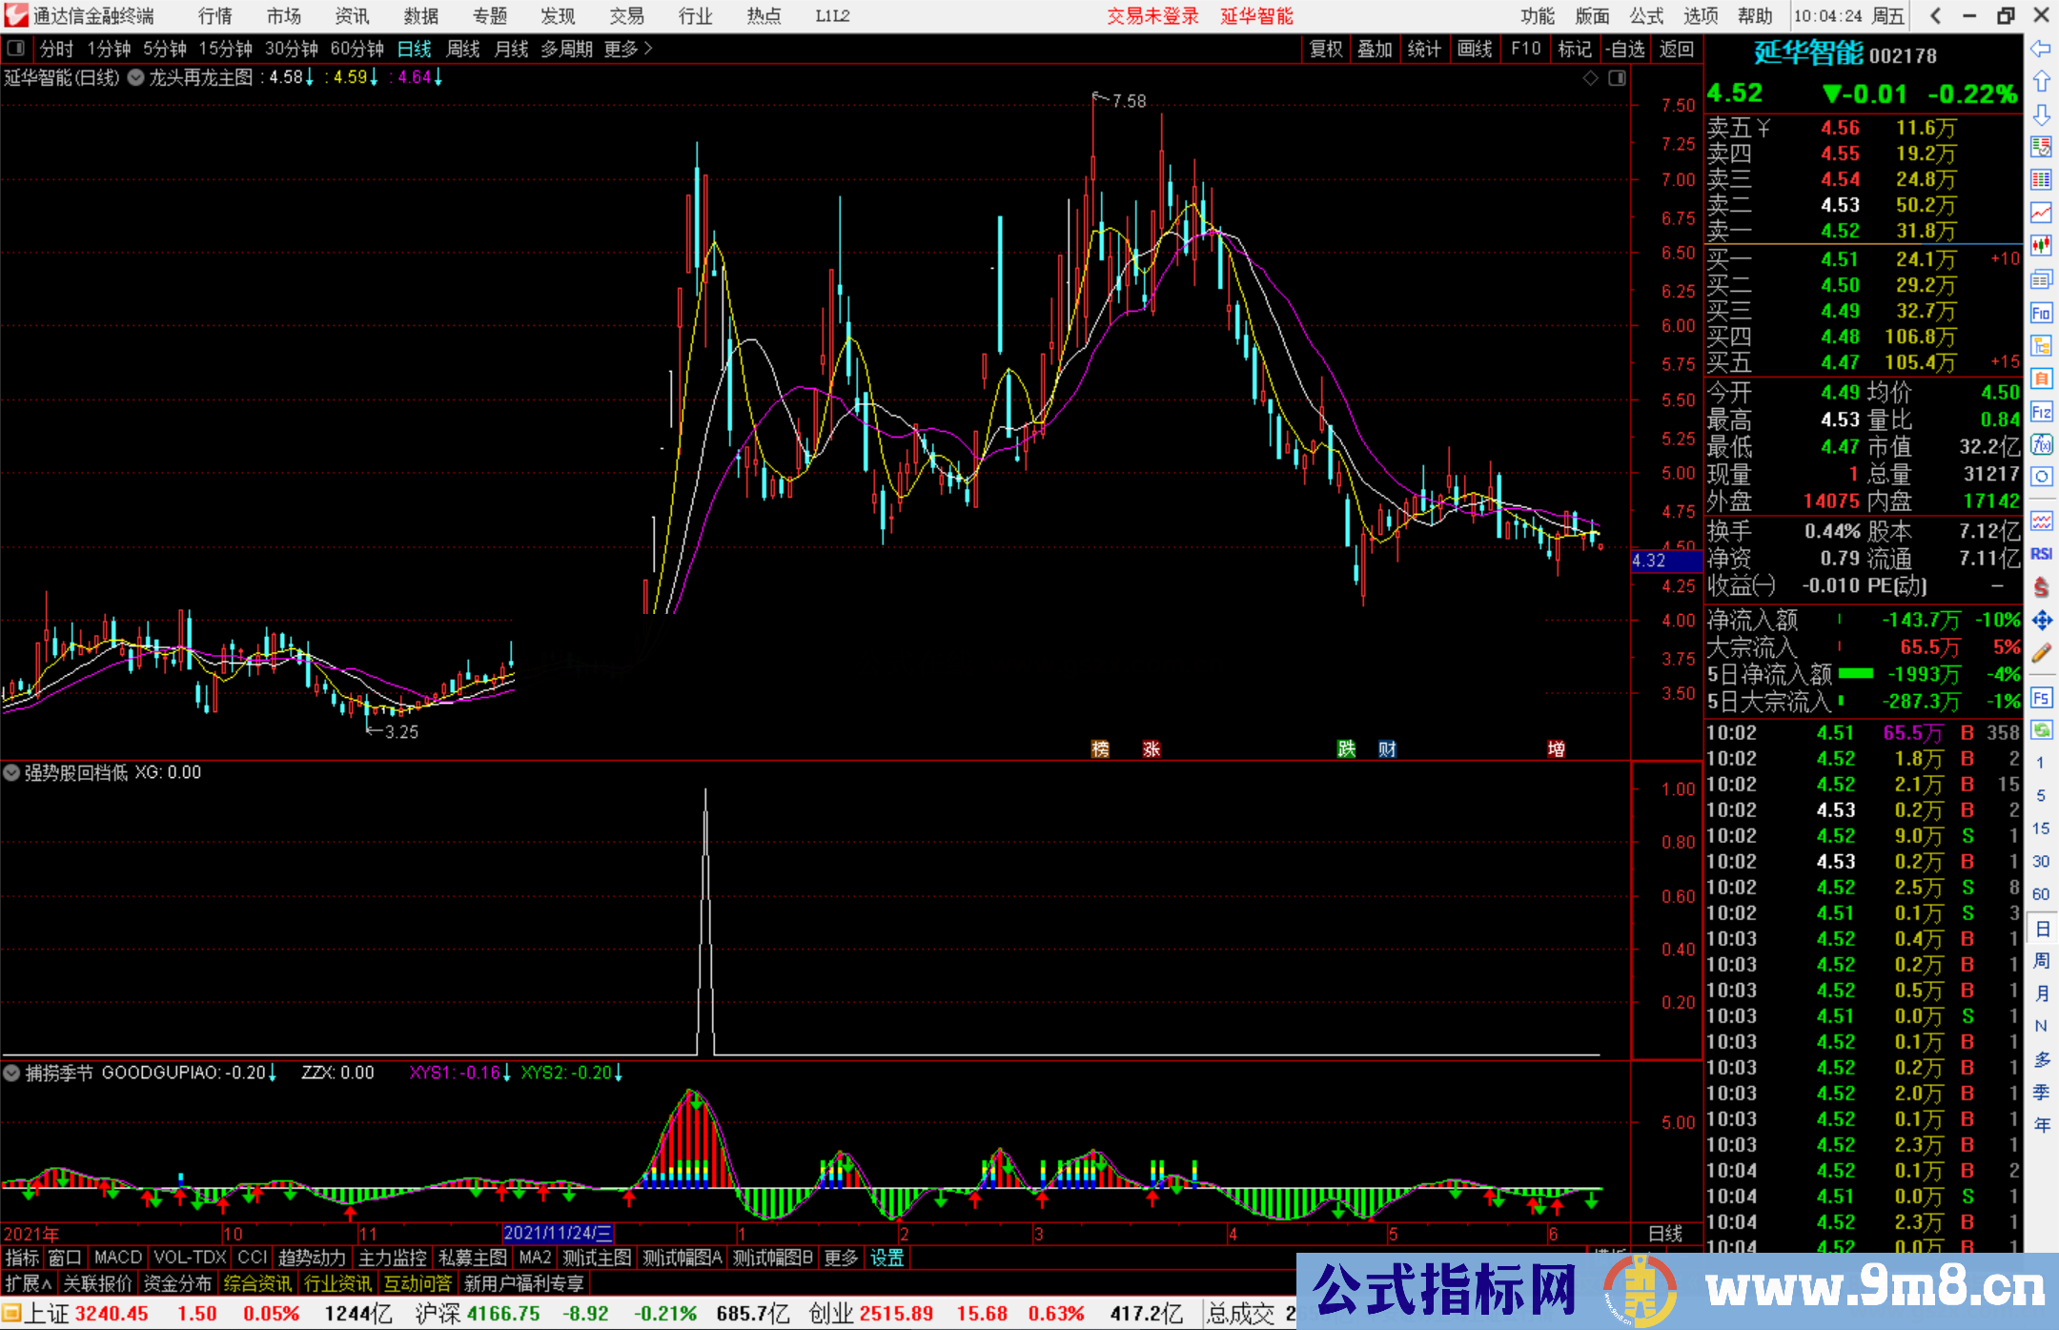Click the back arrow icon in right sidebar

tap(2041, 49)
